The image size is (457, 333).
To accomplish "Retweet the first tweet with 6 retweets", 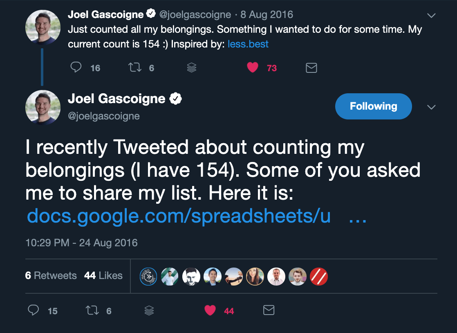I will pyautogui.click(x=135, y=67).
